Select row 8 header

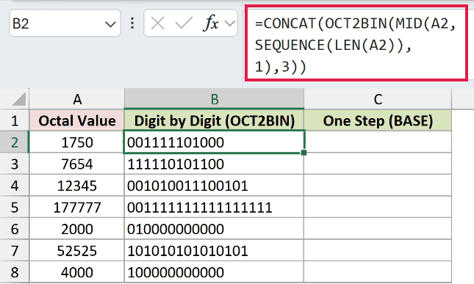(15, 272)
